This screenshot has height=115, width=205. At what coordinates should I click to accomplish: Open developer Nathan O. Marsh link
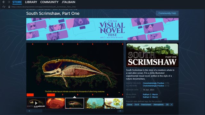150,94
